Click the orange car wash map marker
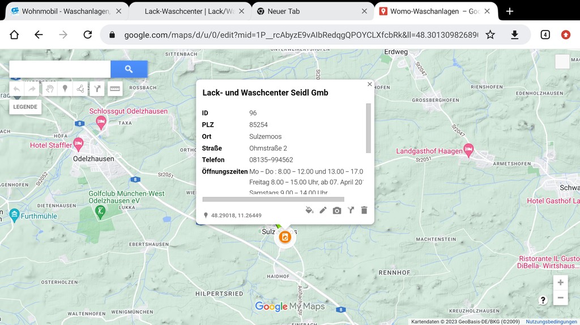580x325 pixels. click(285, 237)
